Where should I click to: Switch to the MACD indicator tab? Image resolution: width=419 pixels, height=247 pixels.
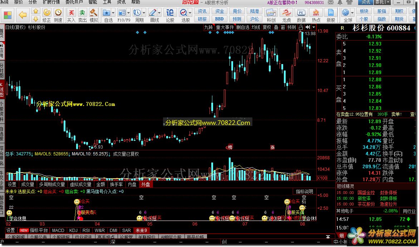point(58,231)
